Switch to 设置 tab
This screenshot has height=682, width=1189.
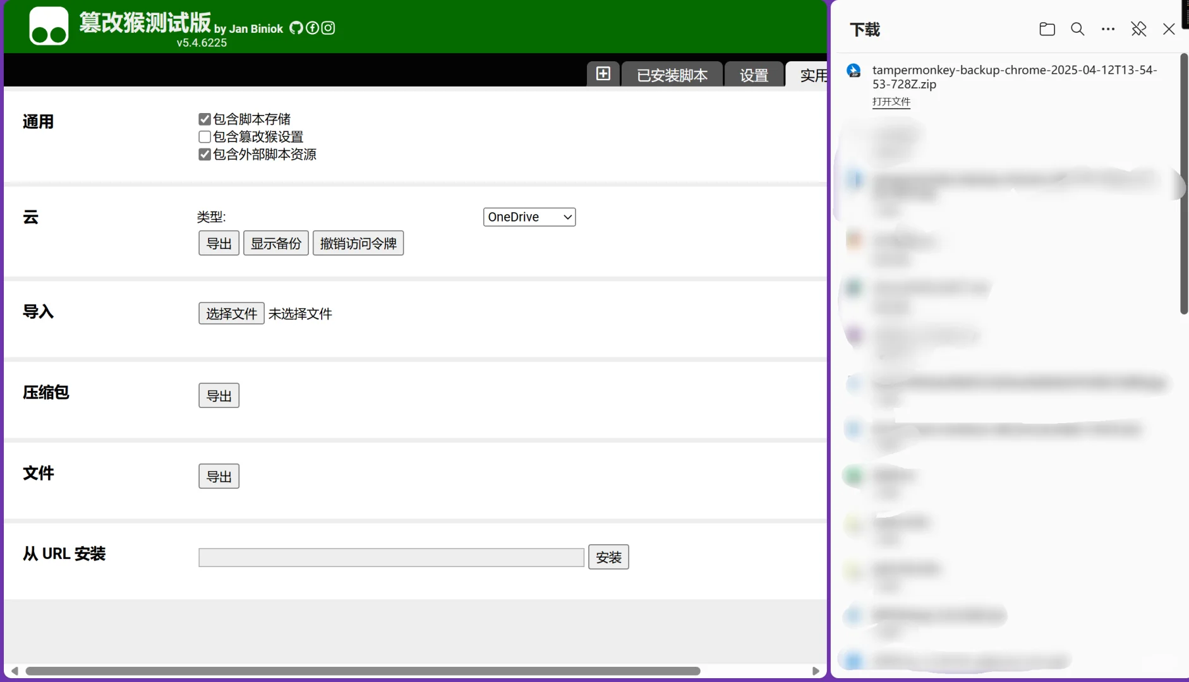(754, 75)
